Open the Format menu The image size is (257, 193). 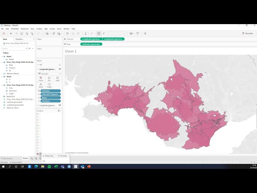pos(52,29)
